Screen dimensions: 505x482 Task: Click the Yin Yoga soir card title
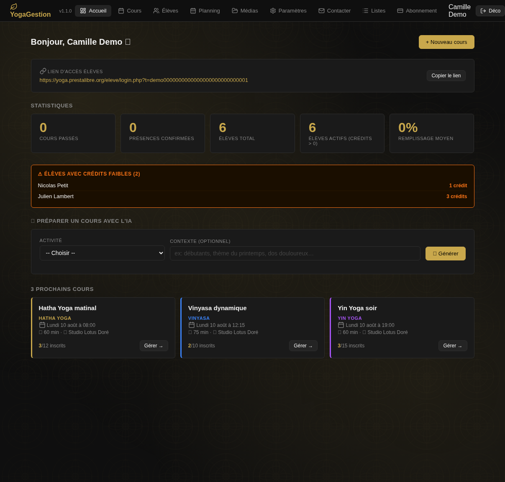357,308
